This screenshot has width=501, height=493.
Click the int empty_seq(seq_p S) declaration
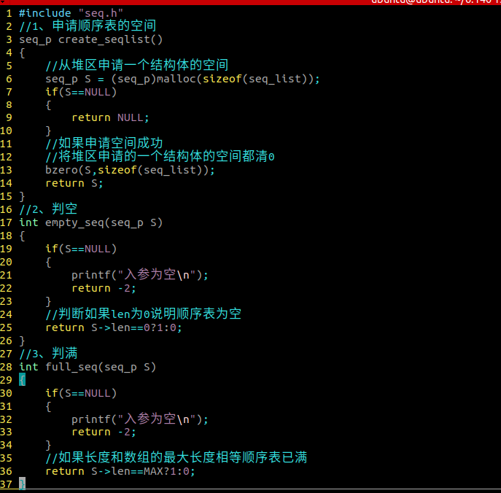[90, 222]
